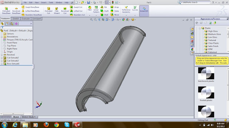Apply the Shell feature
Viewport: 229px width, 128px height.
(104, 15)
